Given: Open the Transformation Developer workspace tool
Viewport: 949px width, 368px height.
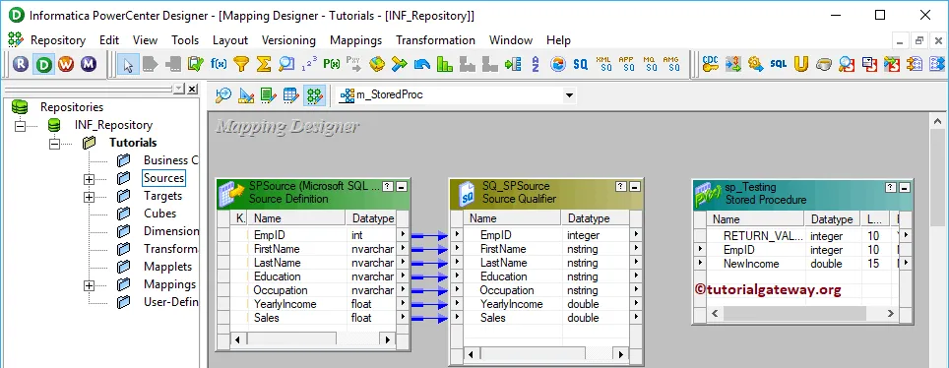Looking at the screenshot, I should click(268, 95).
